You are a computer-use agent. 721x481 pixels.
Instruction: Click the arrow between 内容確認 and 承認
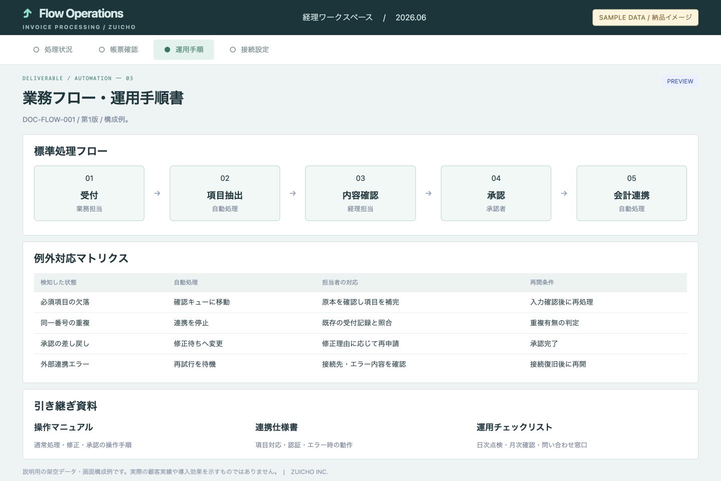click(429, 193)
